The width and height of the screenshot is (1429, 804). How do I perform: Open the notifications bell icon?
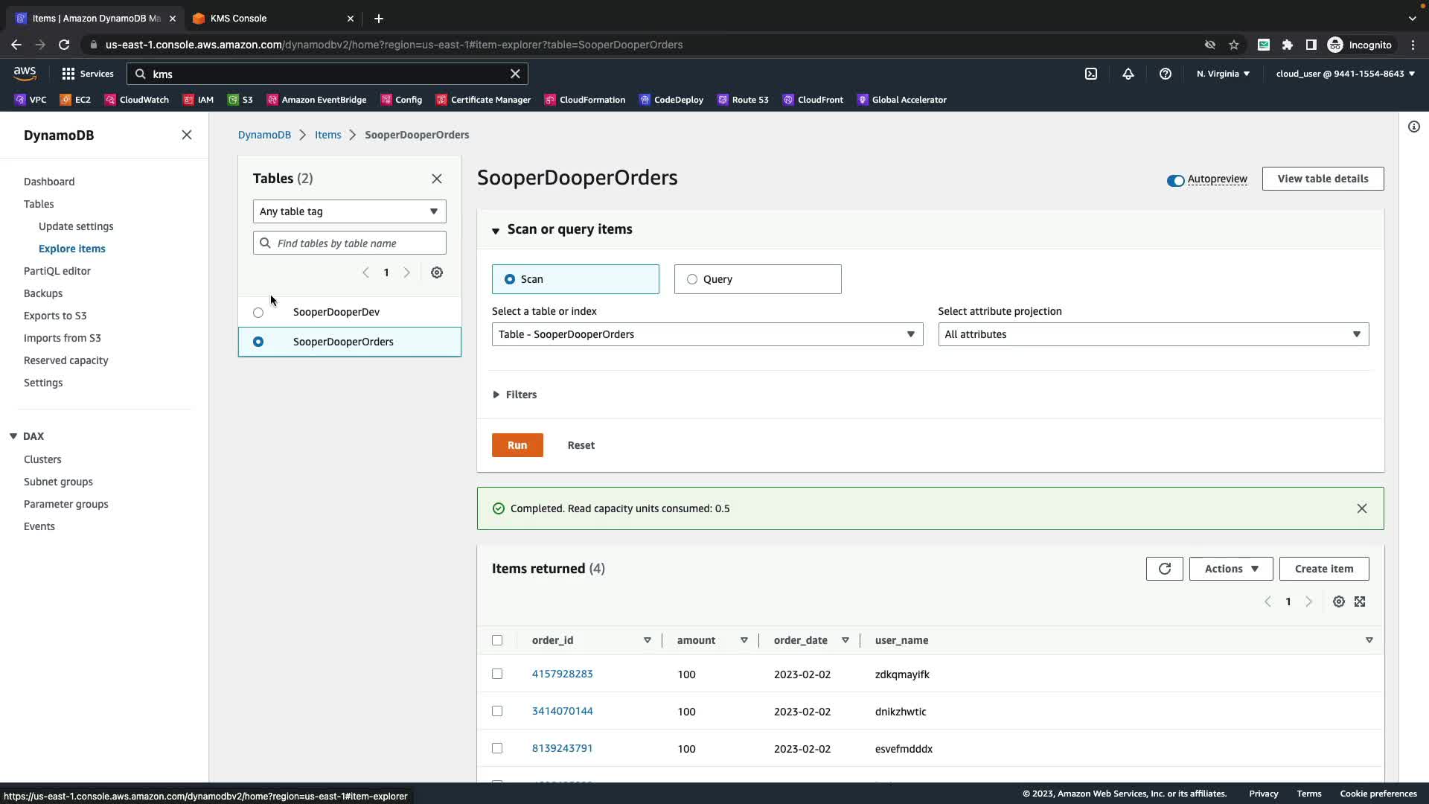point(1128,74)
